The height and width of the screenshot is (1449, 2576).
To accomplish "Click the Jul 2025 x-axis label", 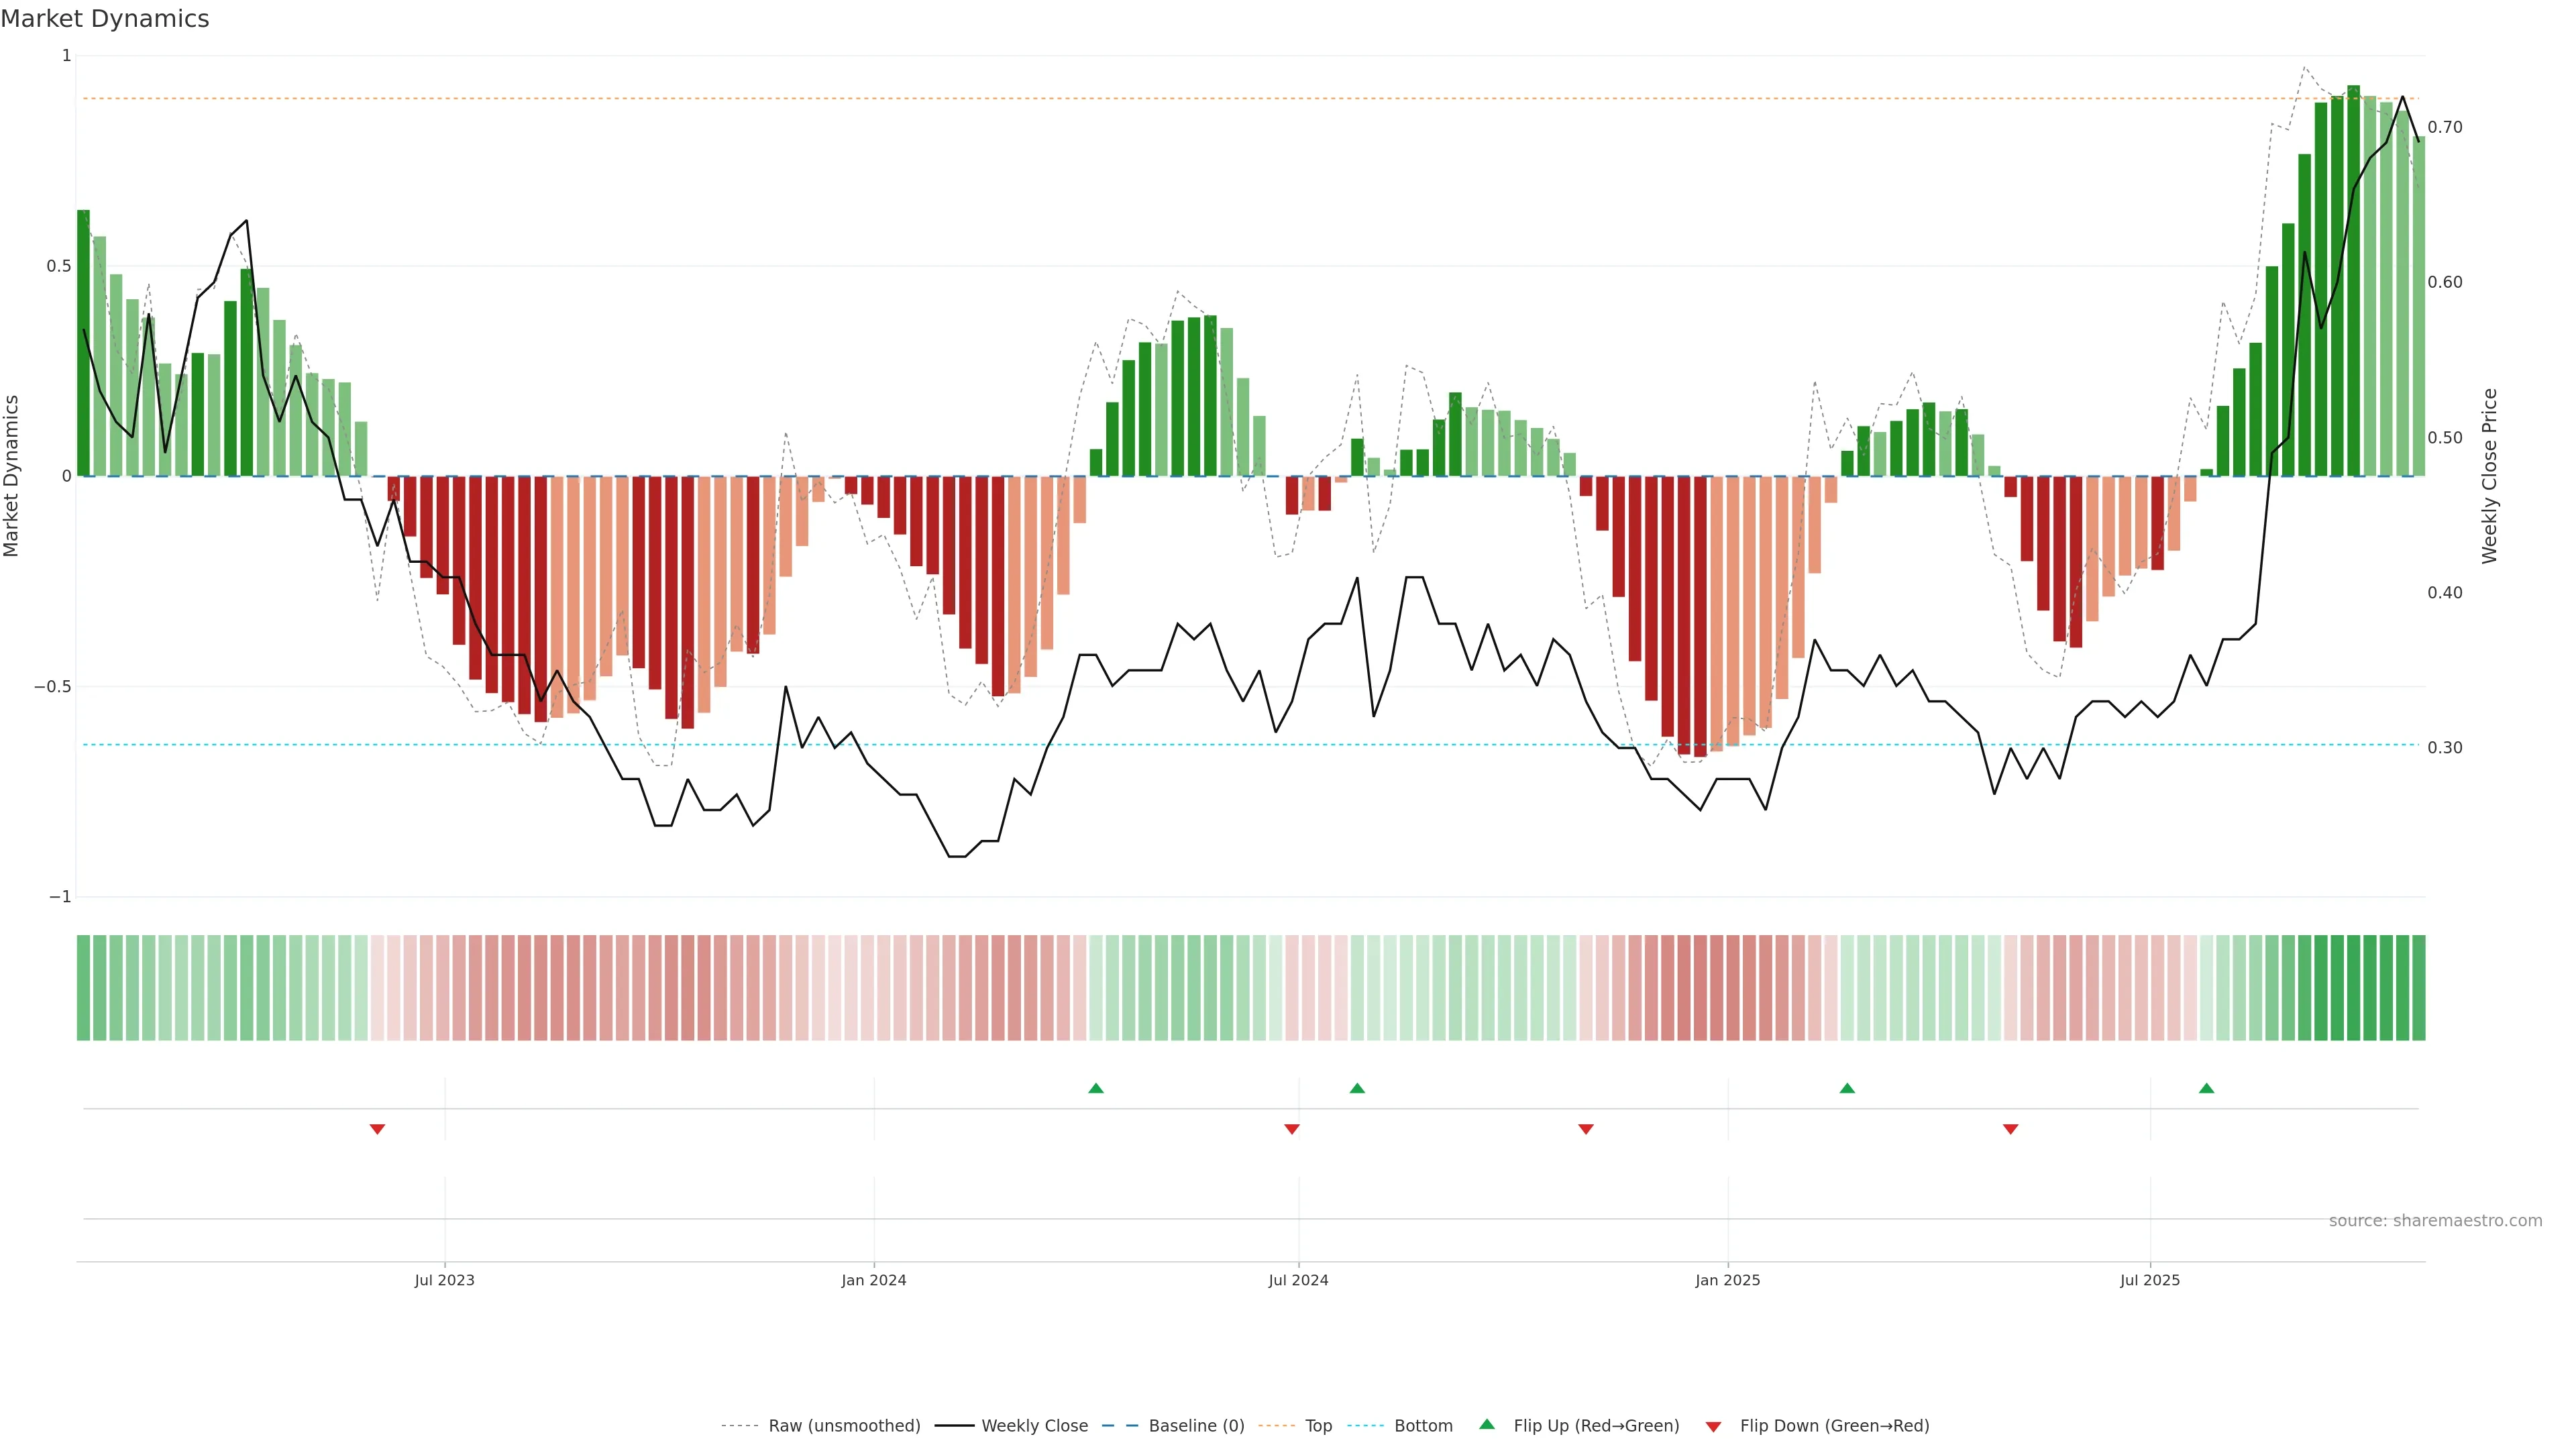I will point(2149,1280).
